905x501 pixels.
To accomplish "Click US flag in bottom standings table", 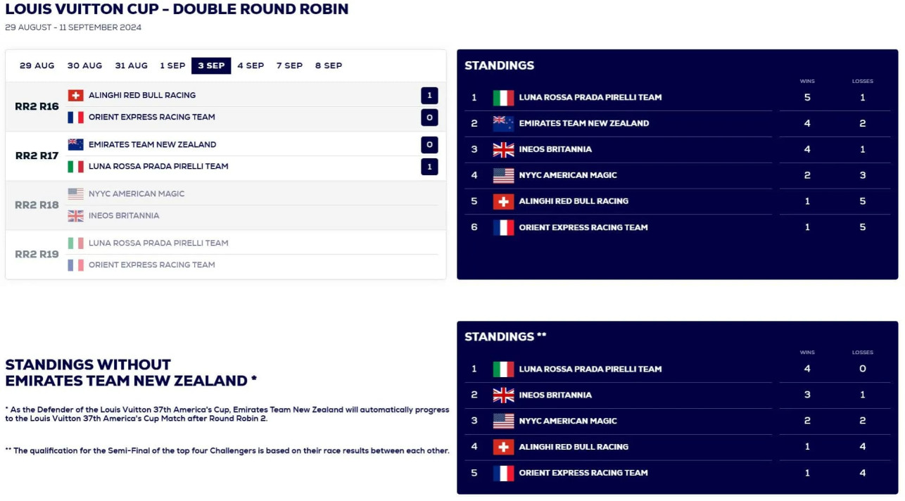I will tap(503, 421).
